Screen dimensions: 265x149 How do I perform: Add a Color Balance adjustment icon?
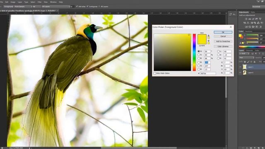[x=248, y=23]
